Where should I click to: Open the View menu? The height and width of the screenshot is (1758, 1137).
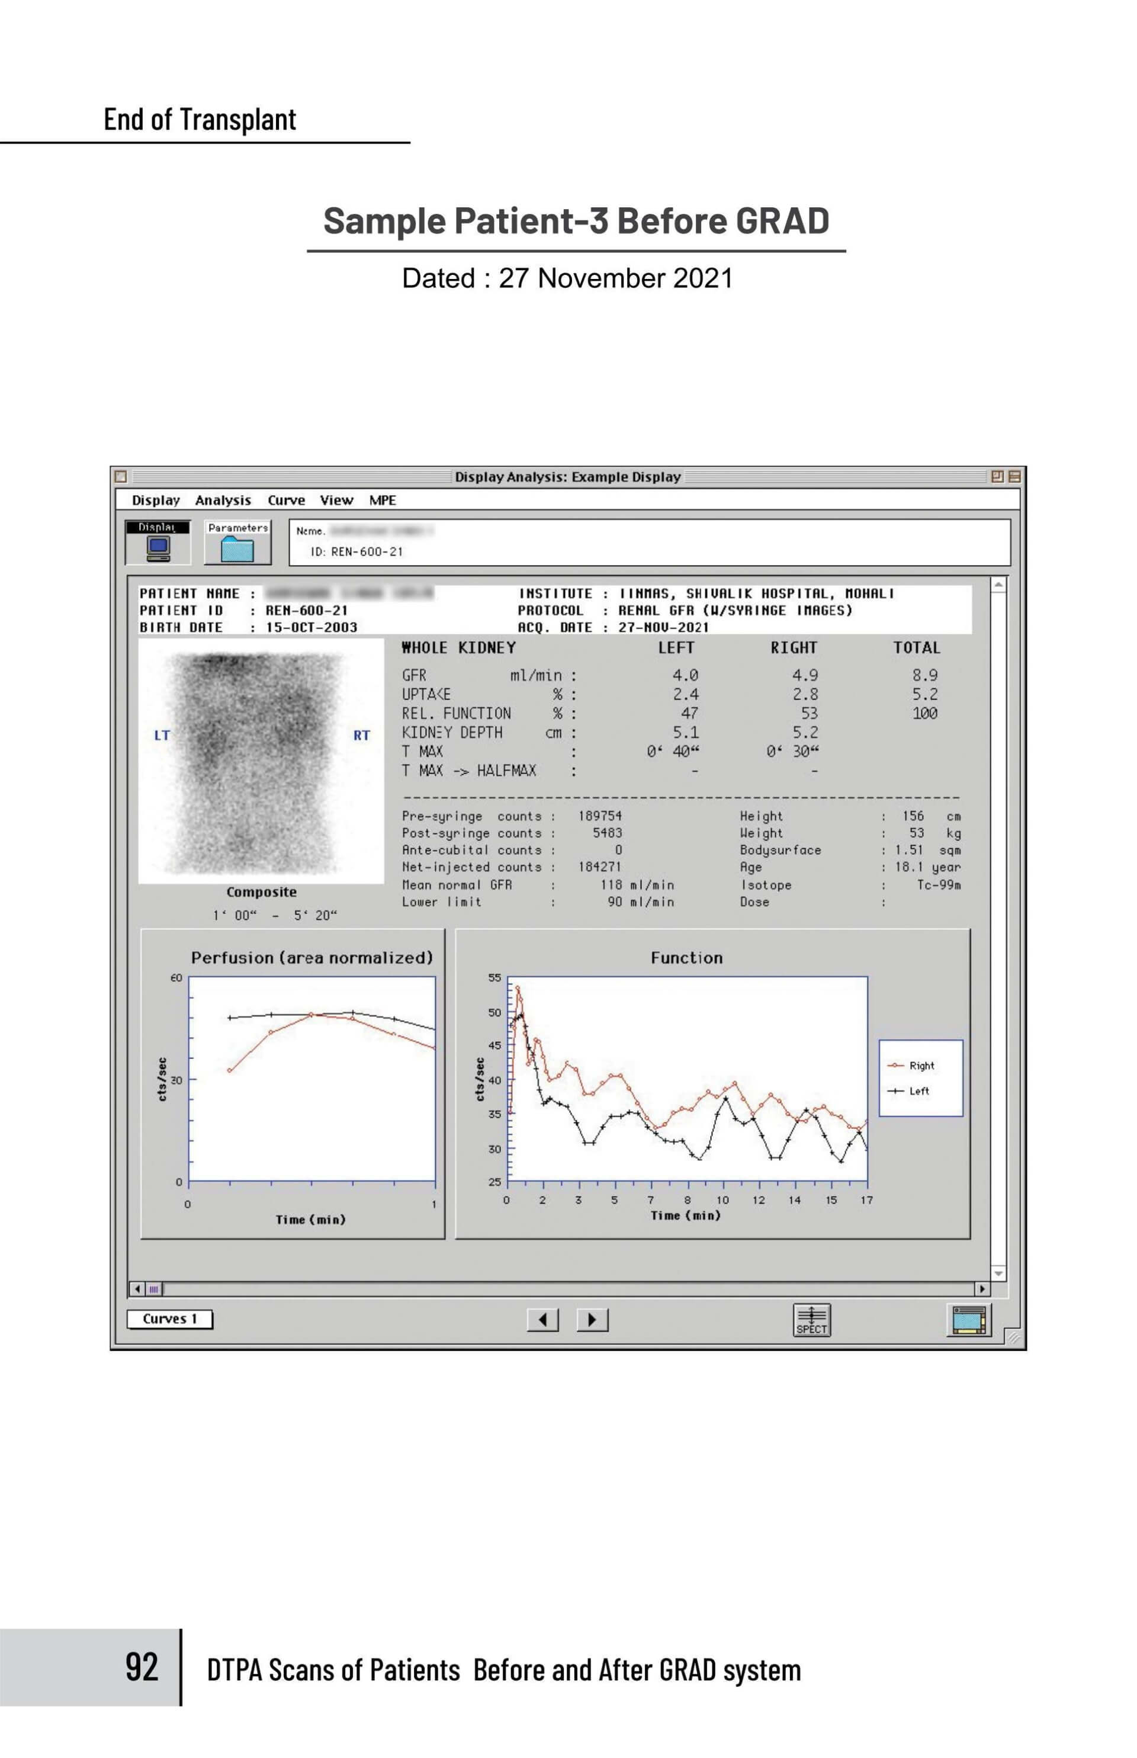click(x=337, y=501)
